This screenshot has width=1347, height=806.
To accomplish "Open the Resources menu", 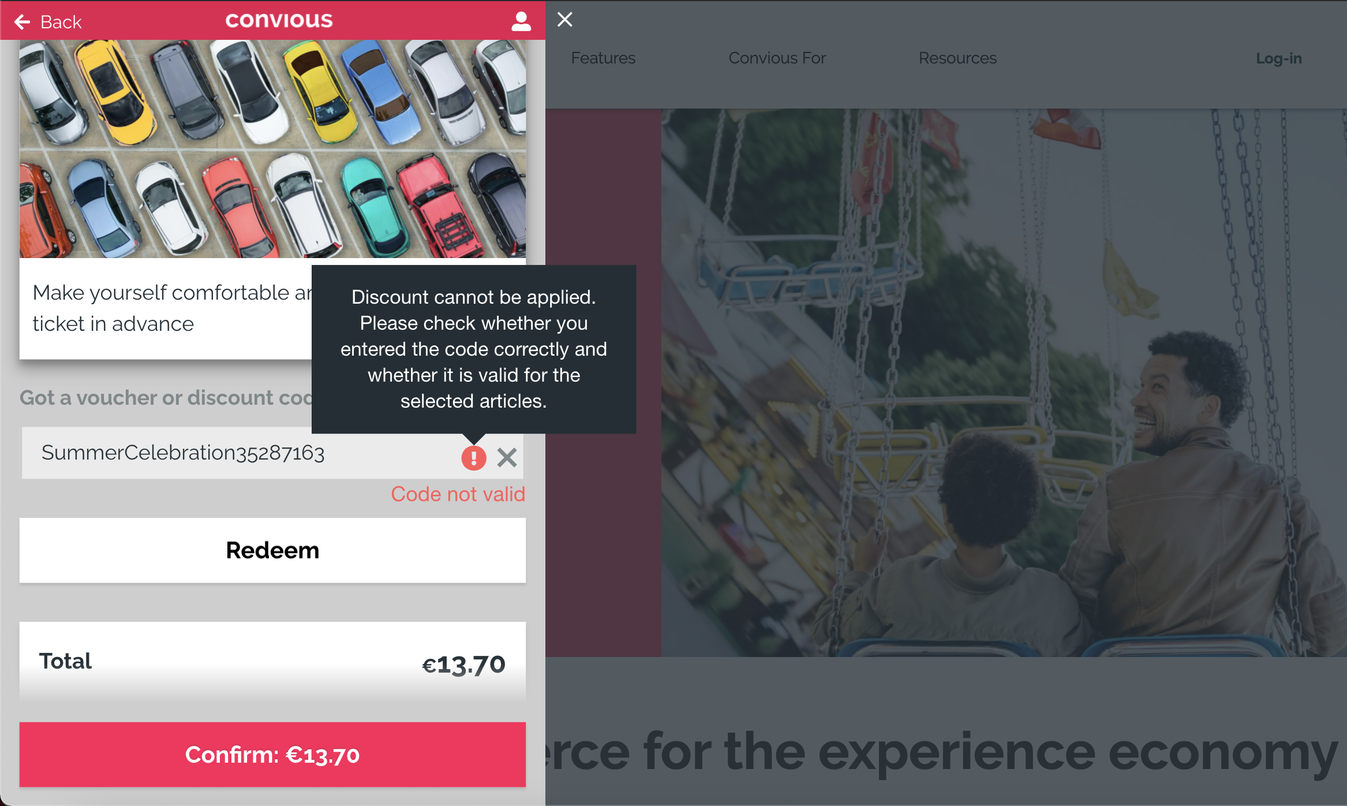I will coord(957,58).
